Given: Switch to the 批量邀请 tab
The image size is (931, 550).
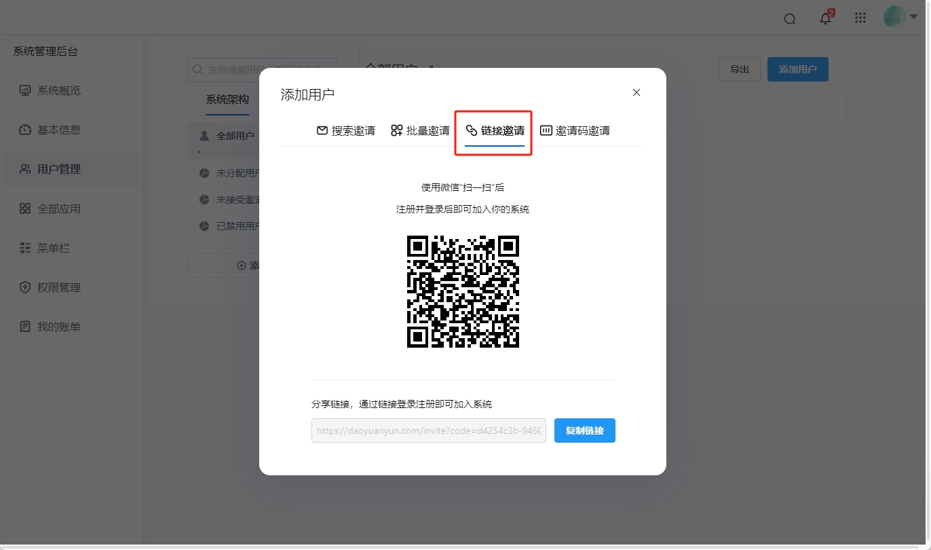Looking at the screenshot, I should pyautogui.click(x=421, y=130).
